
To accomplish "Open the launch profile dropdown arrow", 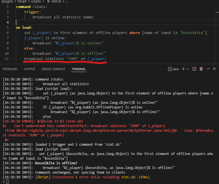I will click(x=188, y=69).
